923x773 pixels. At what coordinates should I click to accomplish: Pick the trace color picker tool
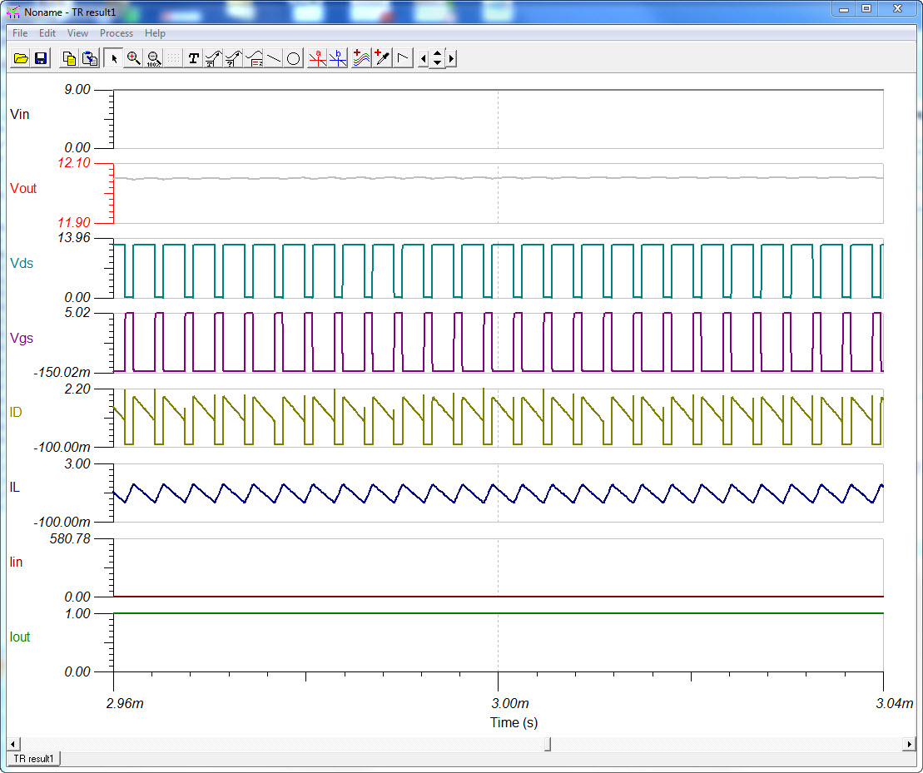[381, 58]
